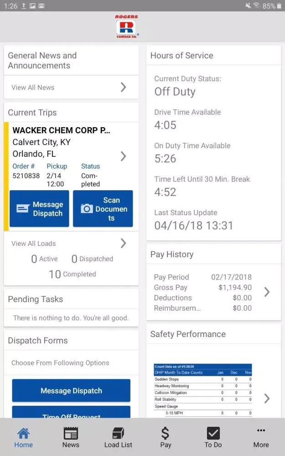Open the Load List box icon
The height and width of the screenshot is (456, 285).
click(x=118, y=433)
